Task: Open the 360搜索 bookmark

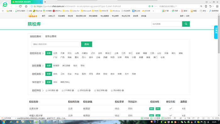Action: click(47, 11)
